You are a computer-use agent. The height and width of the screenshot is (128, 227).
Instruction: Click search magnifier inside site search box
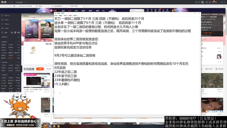142,11
